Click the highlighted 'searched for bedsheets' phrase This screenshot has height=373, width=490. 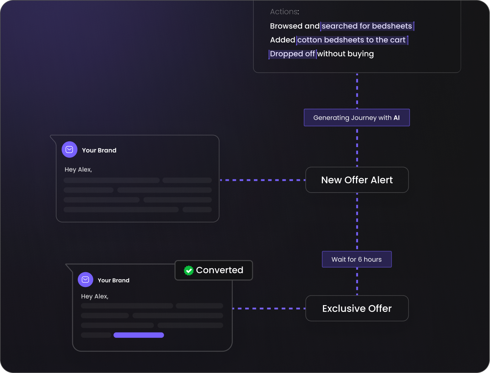(367, 26)
